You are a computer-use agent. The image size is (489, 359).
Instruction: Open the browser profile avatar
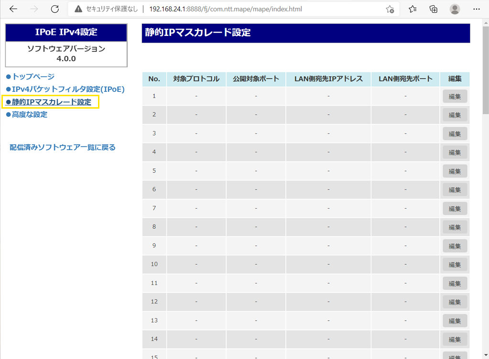[455, 9]
